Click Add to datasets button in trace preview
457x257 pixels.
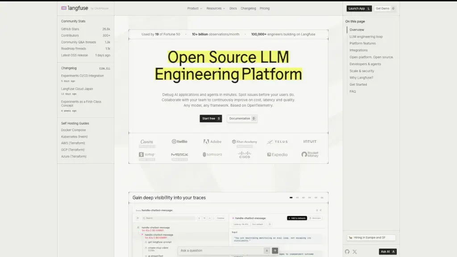click(297, 218)
